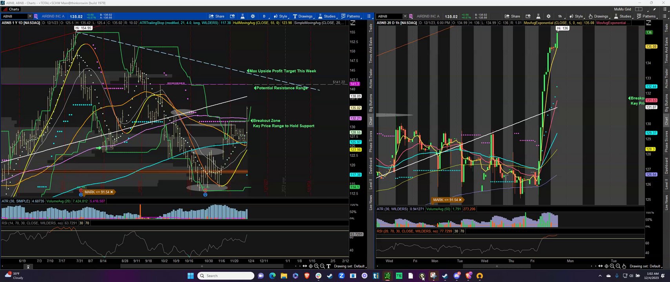Open Drawing set Default on right chart
The image size is (670, 282).
click(646, 266)
